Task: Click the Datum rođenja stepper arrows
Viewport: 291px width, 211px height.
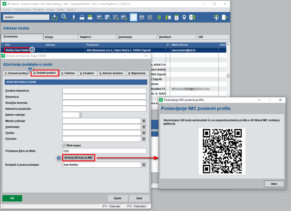Action: tap(81, 115)
